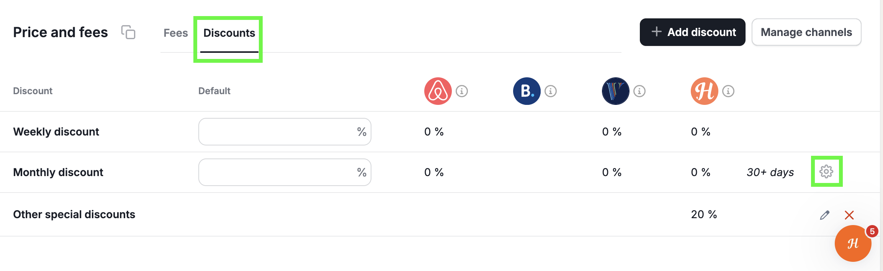Focus the Monthly discount default percentage field
The height and width of the screenshot is (271, 883).
[x=285, y=172]
